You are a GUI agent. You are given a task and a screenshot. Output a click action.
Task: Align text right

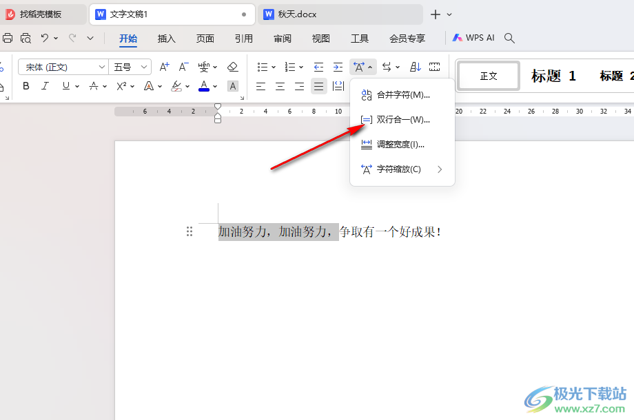(300, 86)
